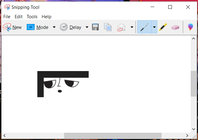Start a New snip
Screen dimensions: 198x140
coord(12,27)
